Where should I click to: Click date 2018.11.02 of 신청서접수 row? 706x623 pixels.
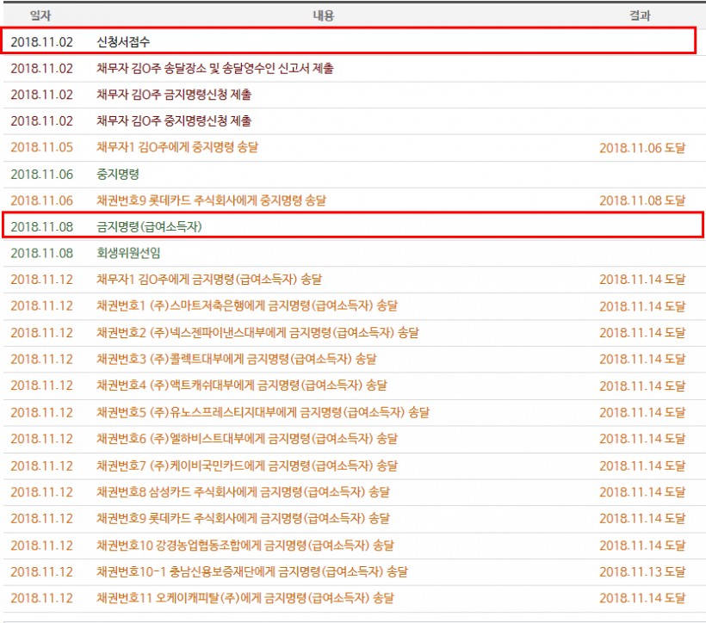coord(42,42)
